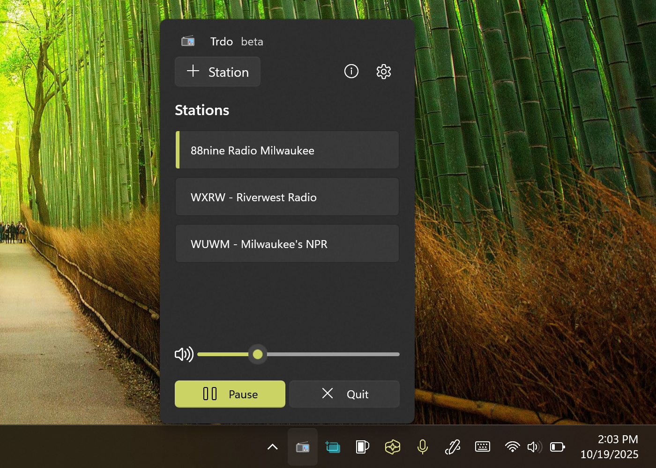Open the Trdo settings gear
The width and height of the screenshot is (656, 468).
tap(383, 71)
